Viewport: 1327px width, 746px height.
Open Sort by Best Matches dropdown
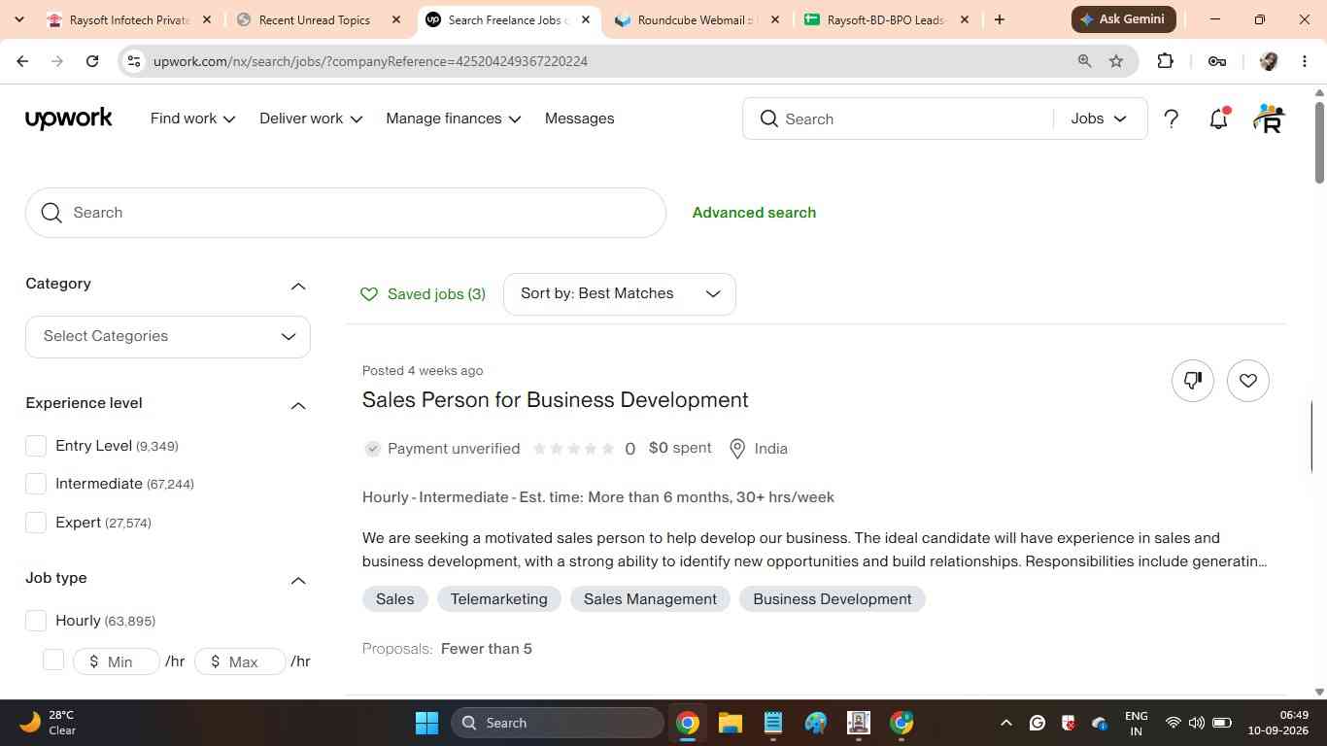pyautogui.click(x=620, y=293)
